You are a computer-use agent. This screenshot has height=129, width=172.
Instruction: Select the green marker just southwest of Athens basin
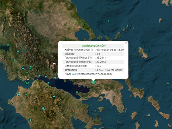coord(86,97)
